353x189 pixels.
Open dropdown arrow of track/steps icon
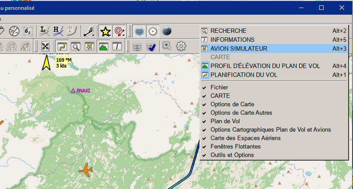click(93, 35)
